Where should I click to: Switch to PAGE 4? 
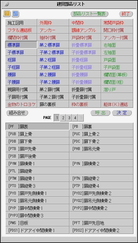click(75, 118)
